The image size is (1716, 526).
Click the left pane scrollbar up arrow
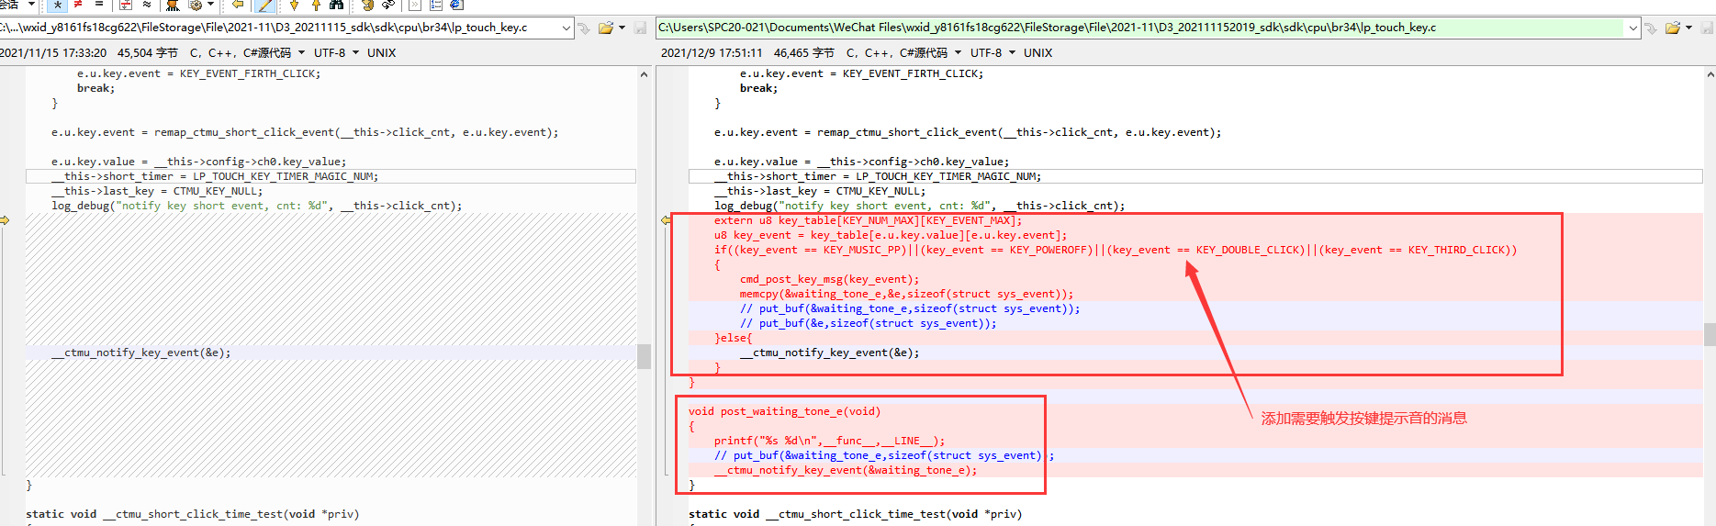644,74
